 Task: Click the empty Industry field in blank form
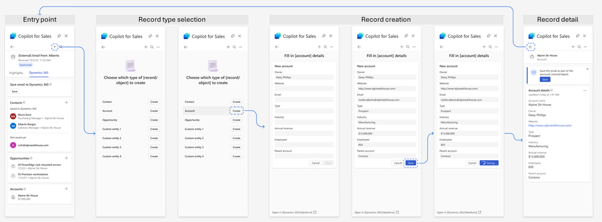click(x=304, y=123)
